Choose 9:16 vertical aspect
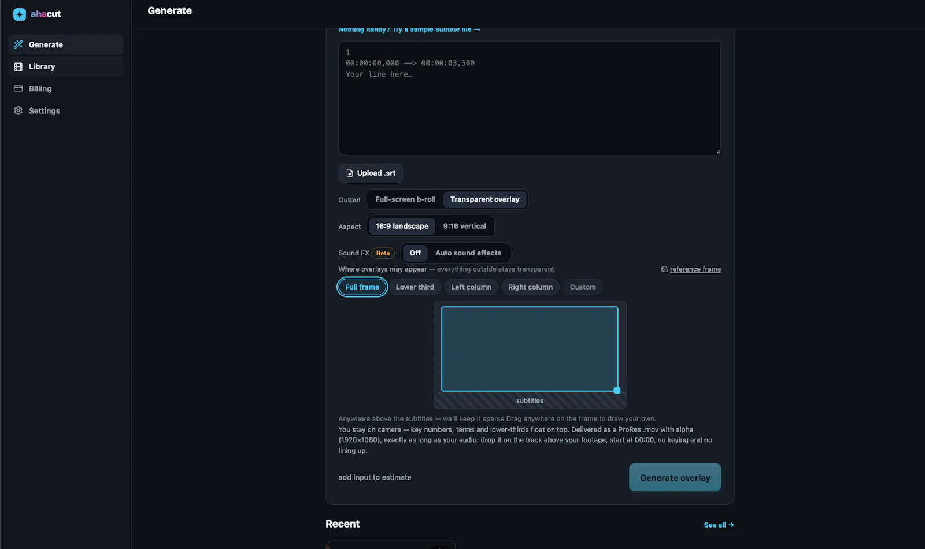Screen dimensions: 925x549 464,226
